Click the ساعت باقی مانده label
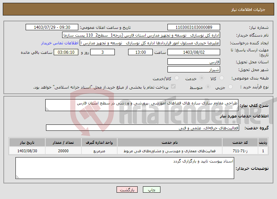Viewport: 277px width, 199px height. pyautogui.click(x=37, y=52)
